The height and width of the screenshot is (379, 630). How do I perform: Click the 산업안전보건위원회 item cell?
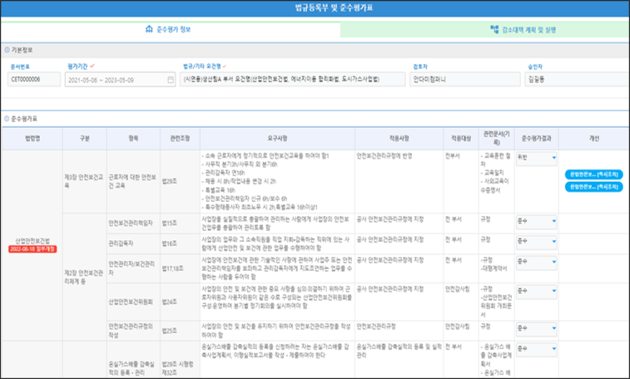133,302
